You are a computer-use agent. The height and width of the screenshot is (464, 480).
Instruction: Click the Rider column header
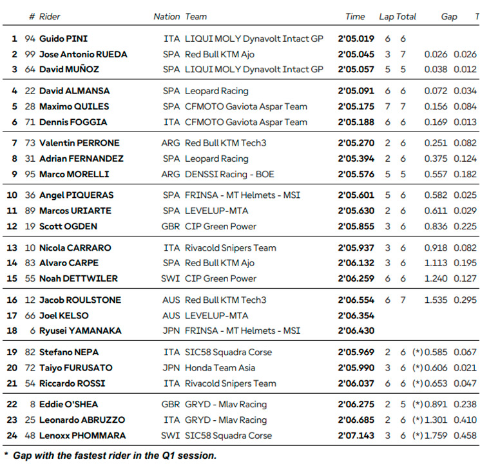tap(49, 17)
